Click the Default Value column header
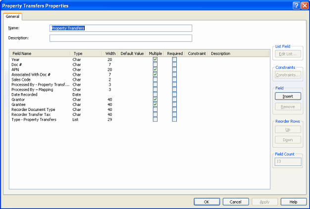Image resolution: width=310 pixels, height=209 pixels. 132,53
